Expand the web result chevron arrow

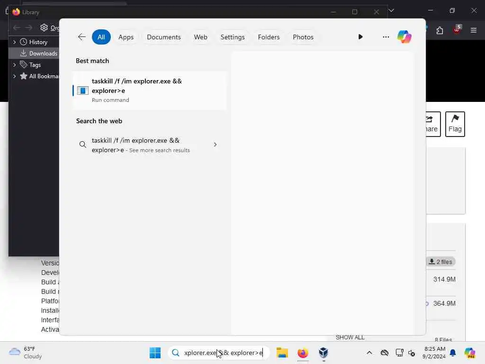[216, 145]
